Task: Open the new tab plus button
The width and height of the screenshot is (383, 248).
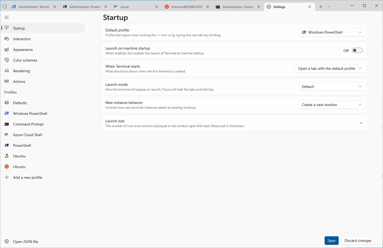Action: [x=321, y=7]
